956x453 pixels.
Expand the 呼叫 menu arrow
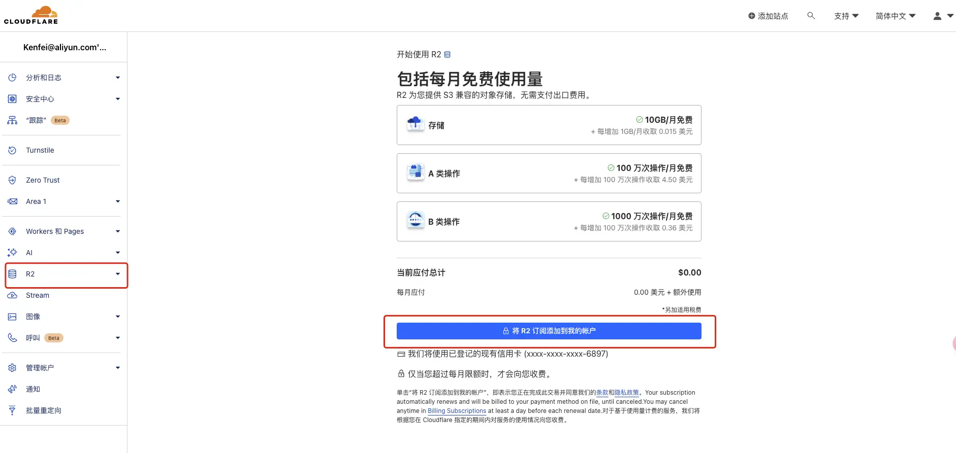pyautogui.click(x=118, y=338)
